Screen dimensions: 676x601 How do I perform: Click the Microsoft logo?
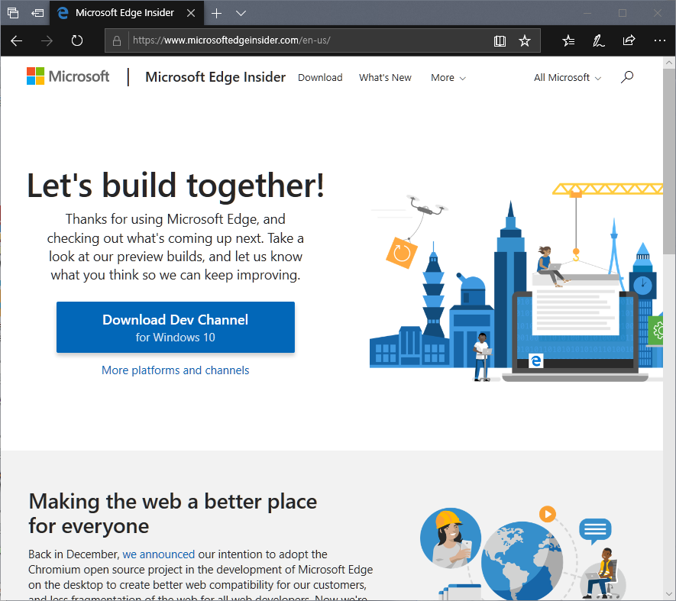pos(68,76)
